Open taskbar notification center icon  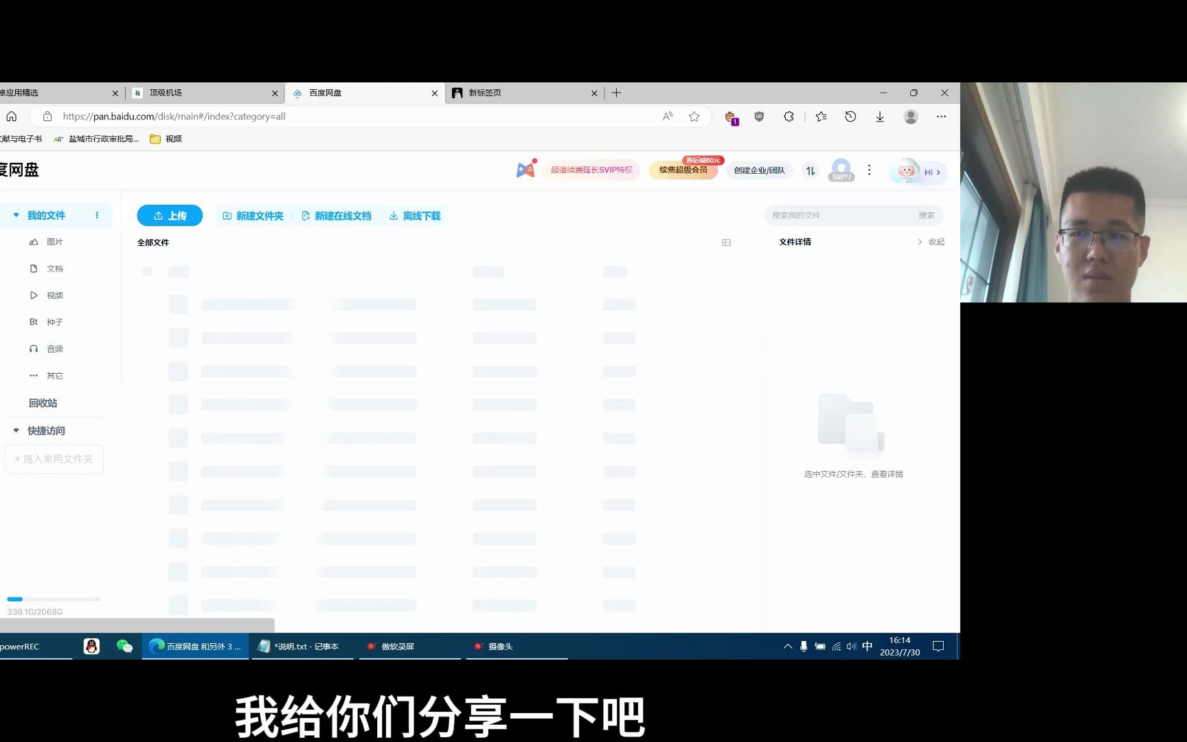coord(938,647)
